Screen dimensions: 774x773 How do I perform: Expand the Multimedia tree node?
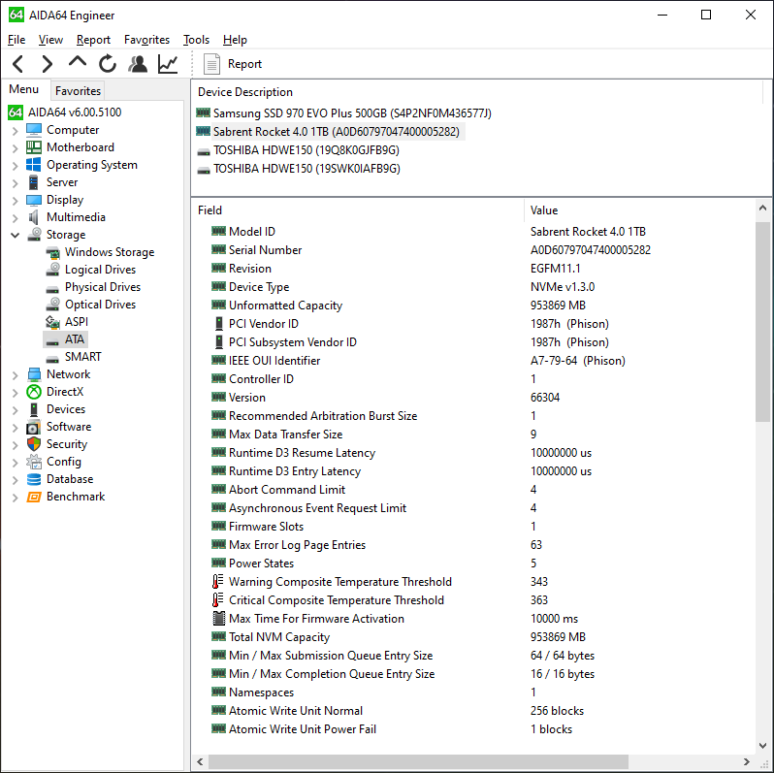point(15,218)
